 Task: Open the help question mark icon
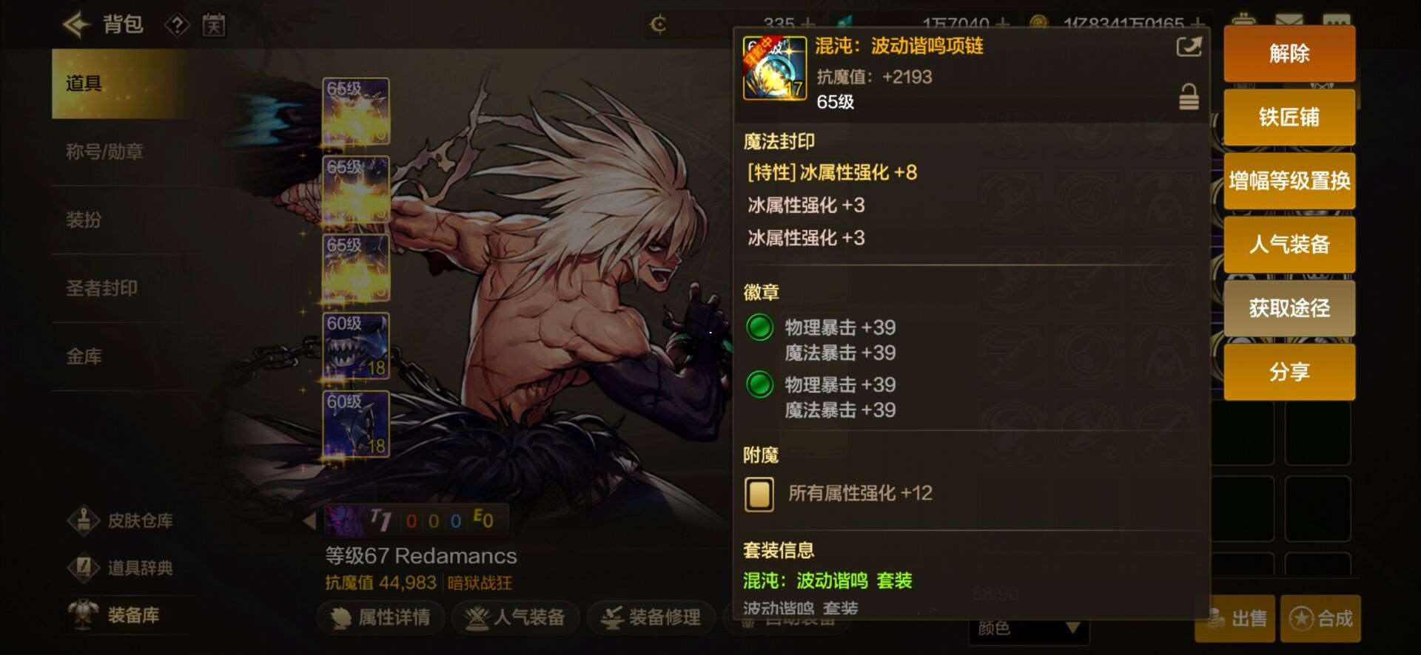point(176,26)
